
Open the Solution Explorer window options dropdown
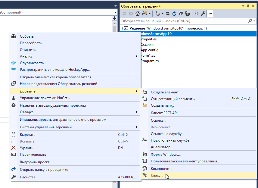(x=243, y=6)
